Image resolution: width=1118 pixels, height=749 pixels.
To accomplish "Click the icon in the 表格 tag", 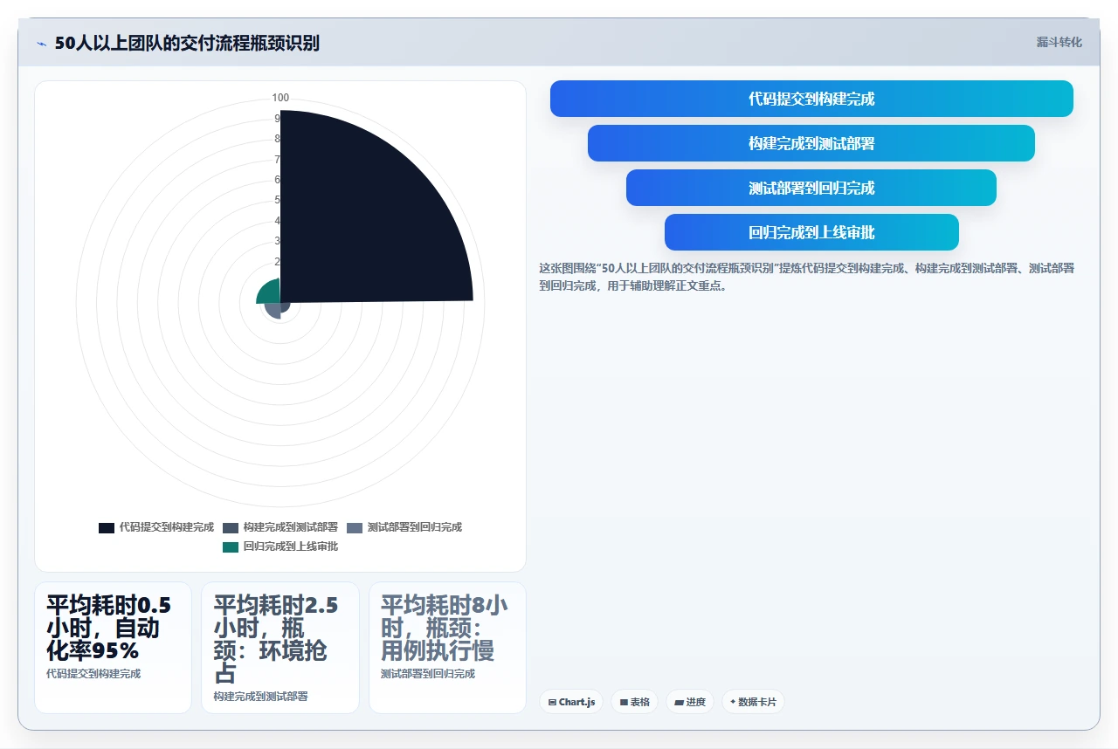I will click(624, 702).
